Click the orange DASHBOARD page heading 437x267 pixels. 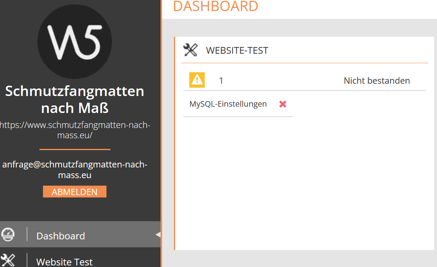click(215, 6)
